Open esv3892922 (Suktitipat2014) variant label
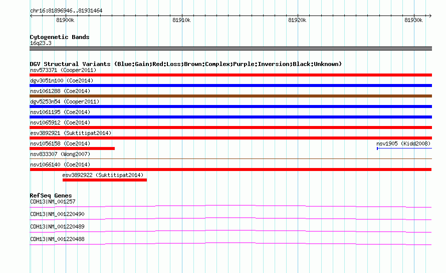The height and width of the screenshot is (273, 446). click(103, 175)
